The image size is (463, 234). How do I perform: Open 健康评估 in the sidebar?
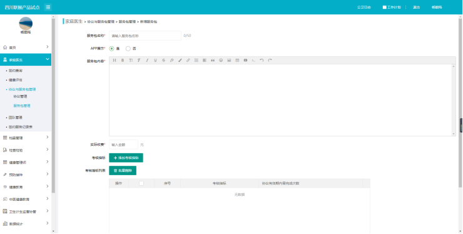16,80
